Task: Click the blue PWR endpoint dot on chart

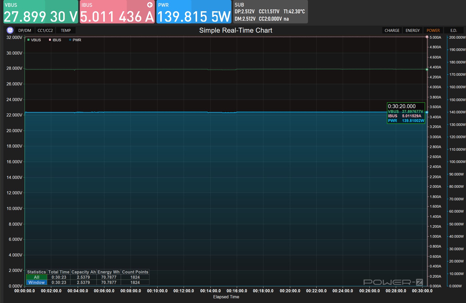Action: tap(427, 112)
